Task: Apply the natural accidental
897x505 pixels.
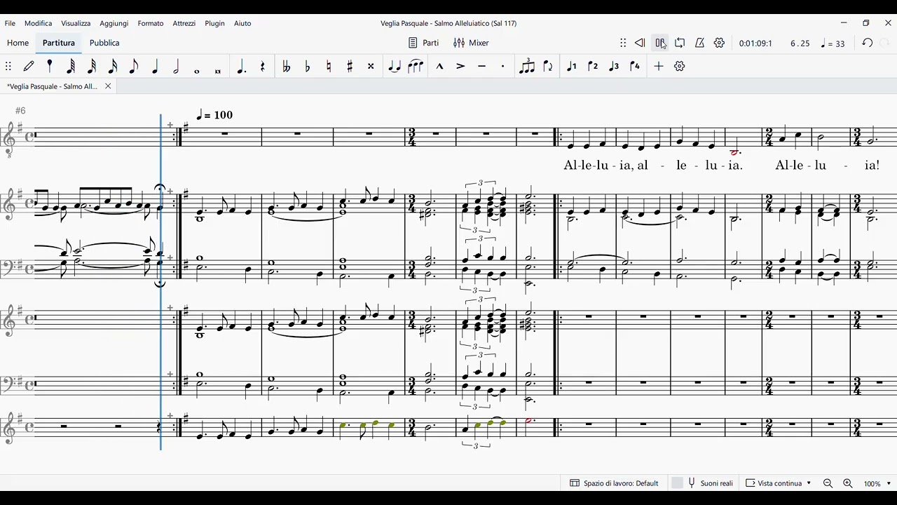Action: (x=329, y=66)
